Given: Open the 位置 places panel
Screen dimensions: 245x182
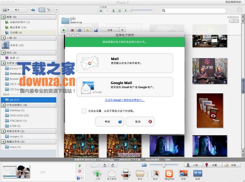Looking at the screenshot, I should click(x=212, y=165).
